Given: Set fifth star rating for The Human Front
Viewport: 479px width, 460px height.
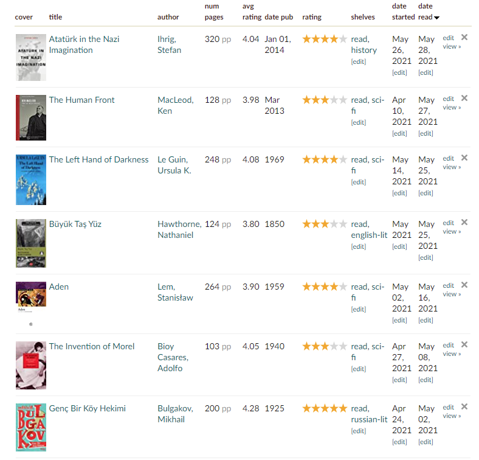Looking at the screenshot, I should coord(343,100).
